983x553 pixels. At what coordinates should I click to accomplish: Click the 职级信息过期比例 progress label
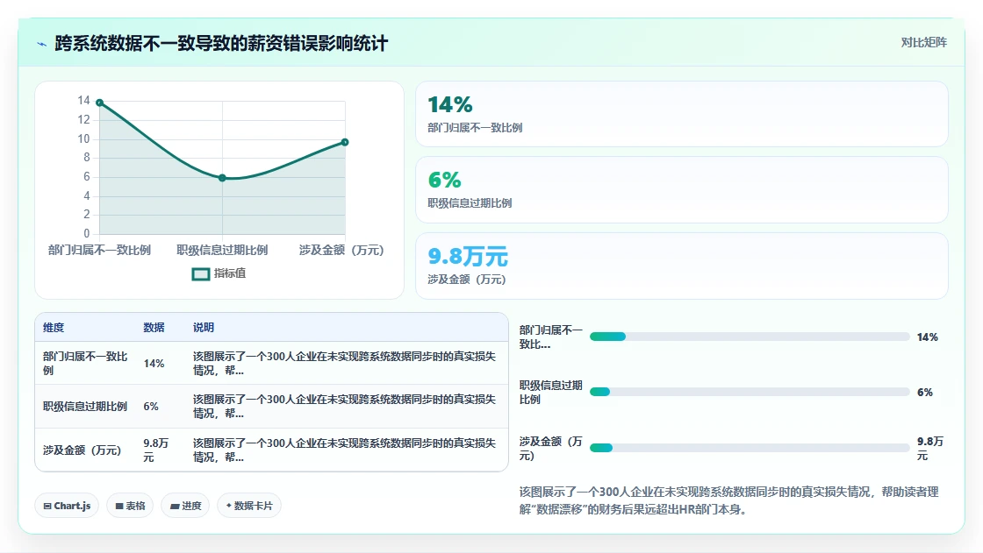551,392
